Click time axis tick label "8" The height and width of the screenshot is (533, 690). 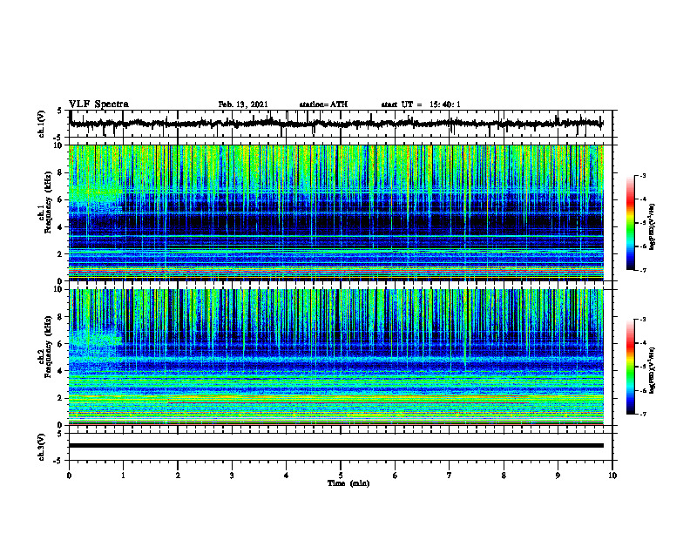[504, 476]
